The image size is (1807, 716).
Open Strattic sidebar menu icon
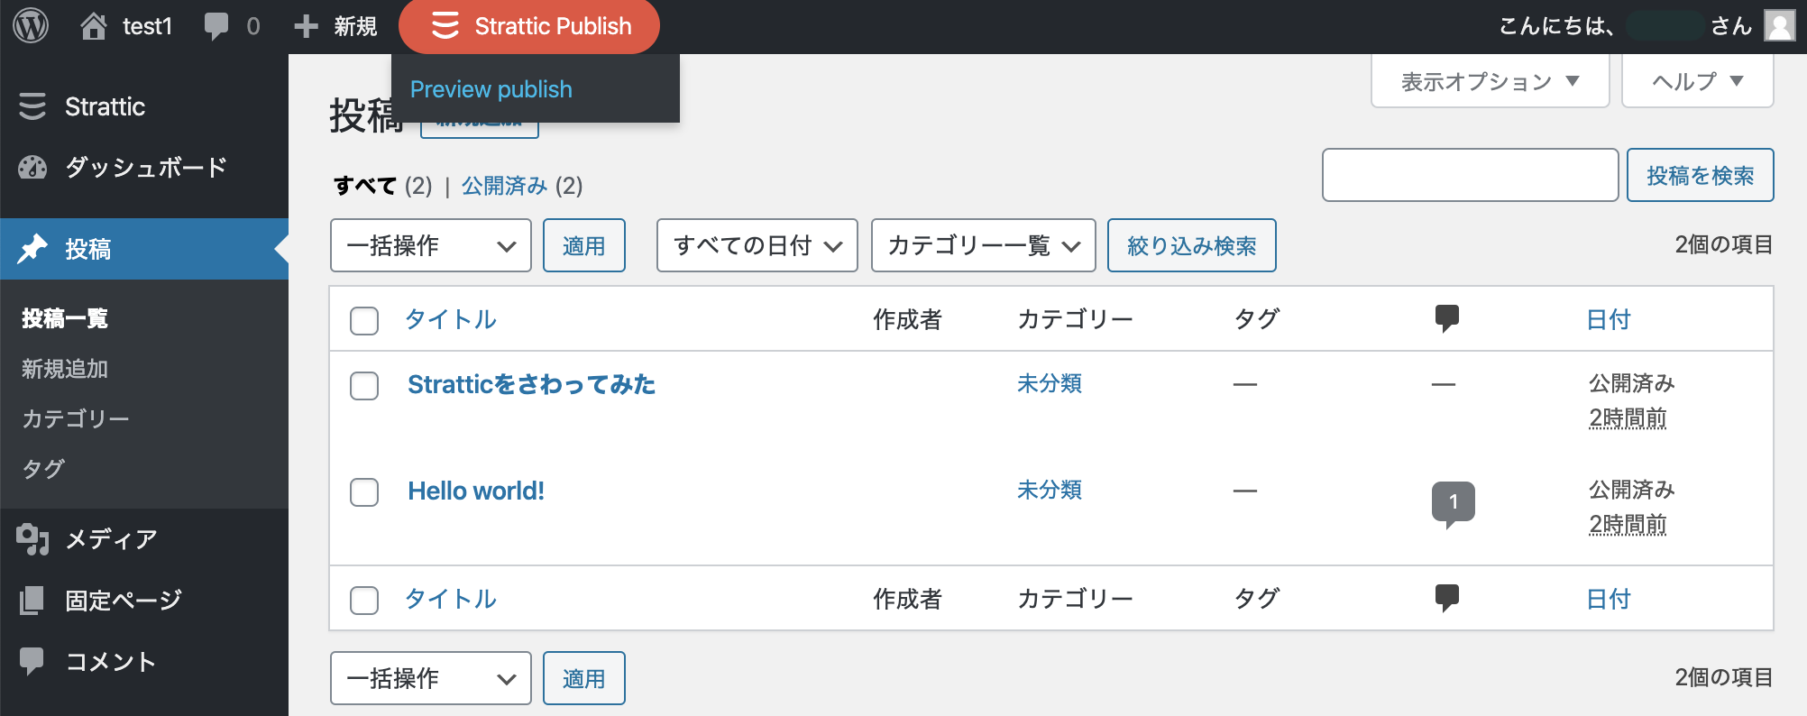click(x=32, y=106)
